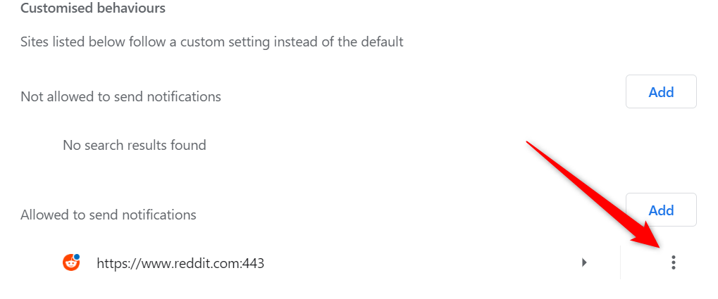Expand site details arrow for reddit.com
Image resolution: width=718 pixels, height=299 pixels.
584,263
